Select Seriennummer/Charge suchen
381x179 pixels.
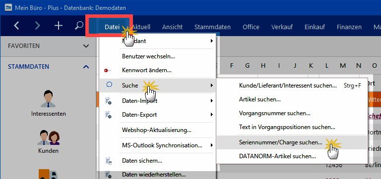(292, 142)
